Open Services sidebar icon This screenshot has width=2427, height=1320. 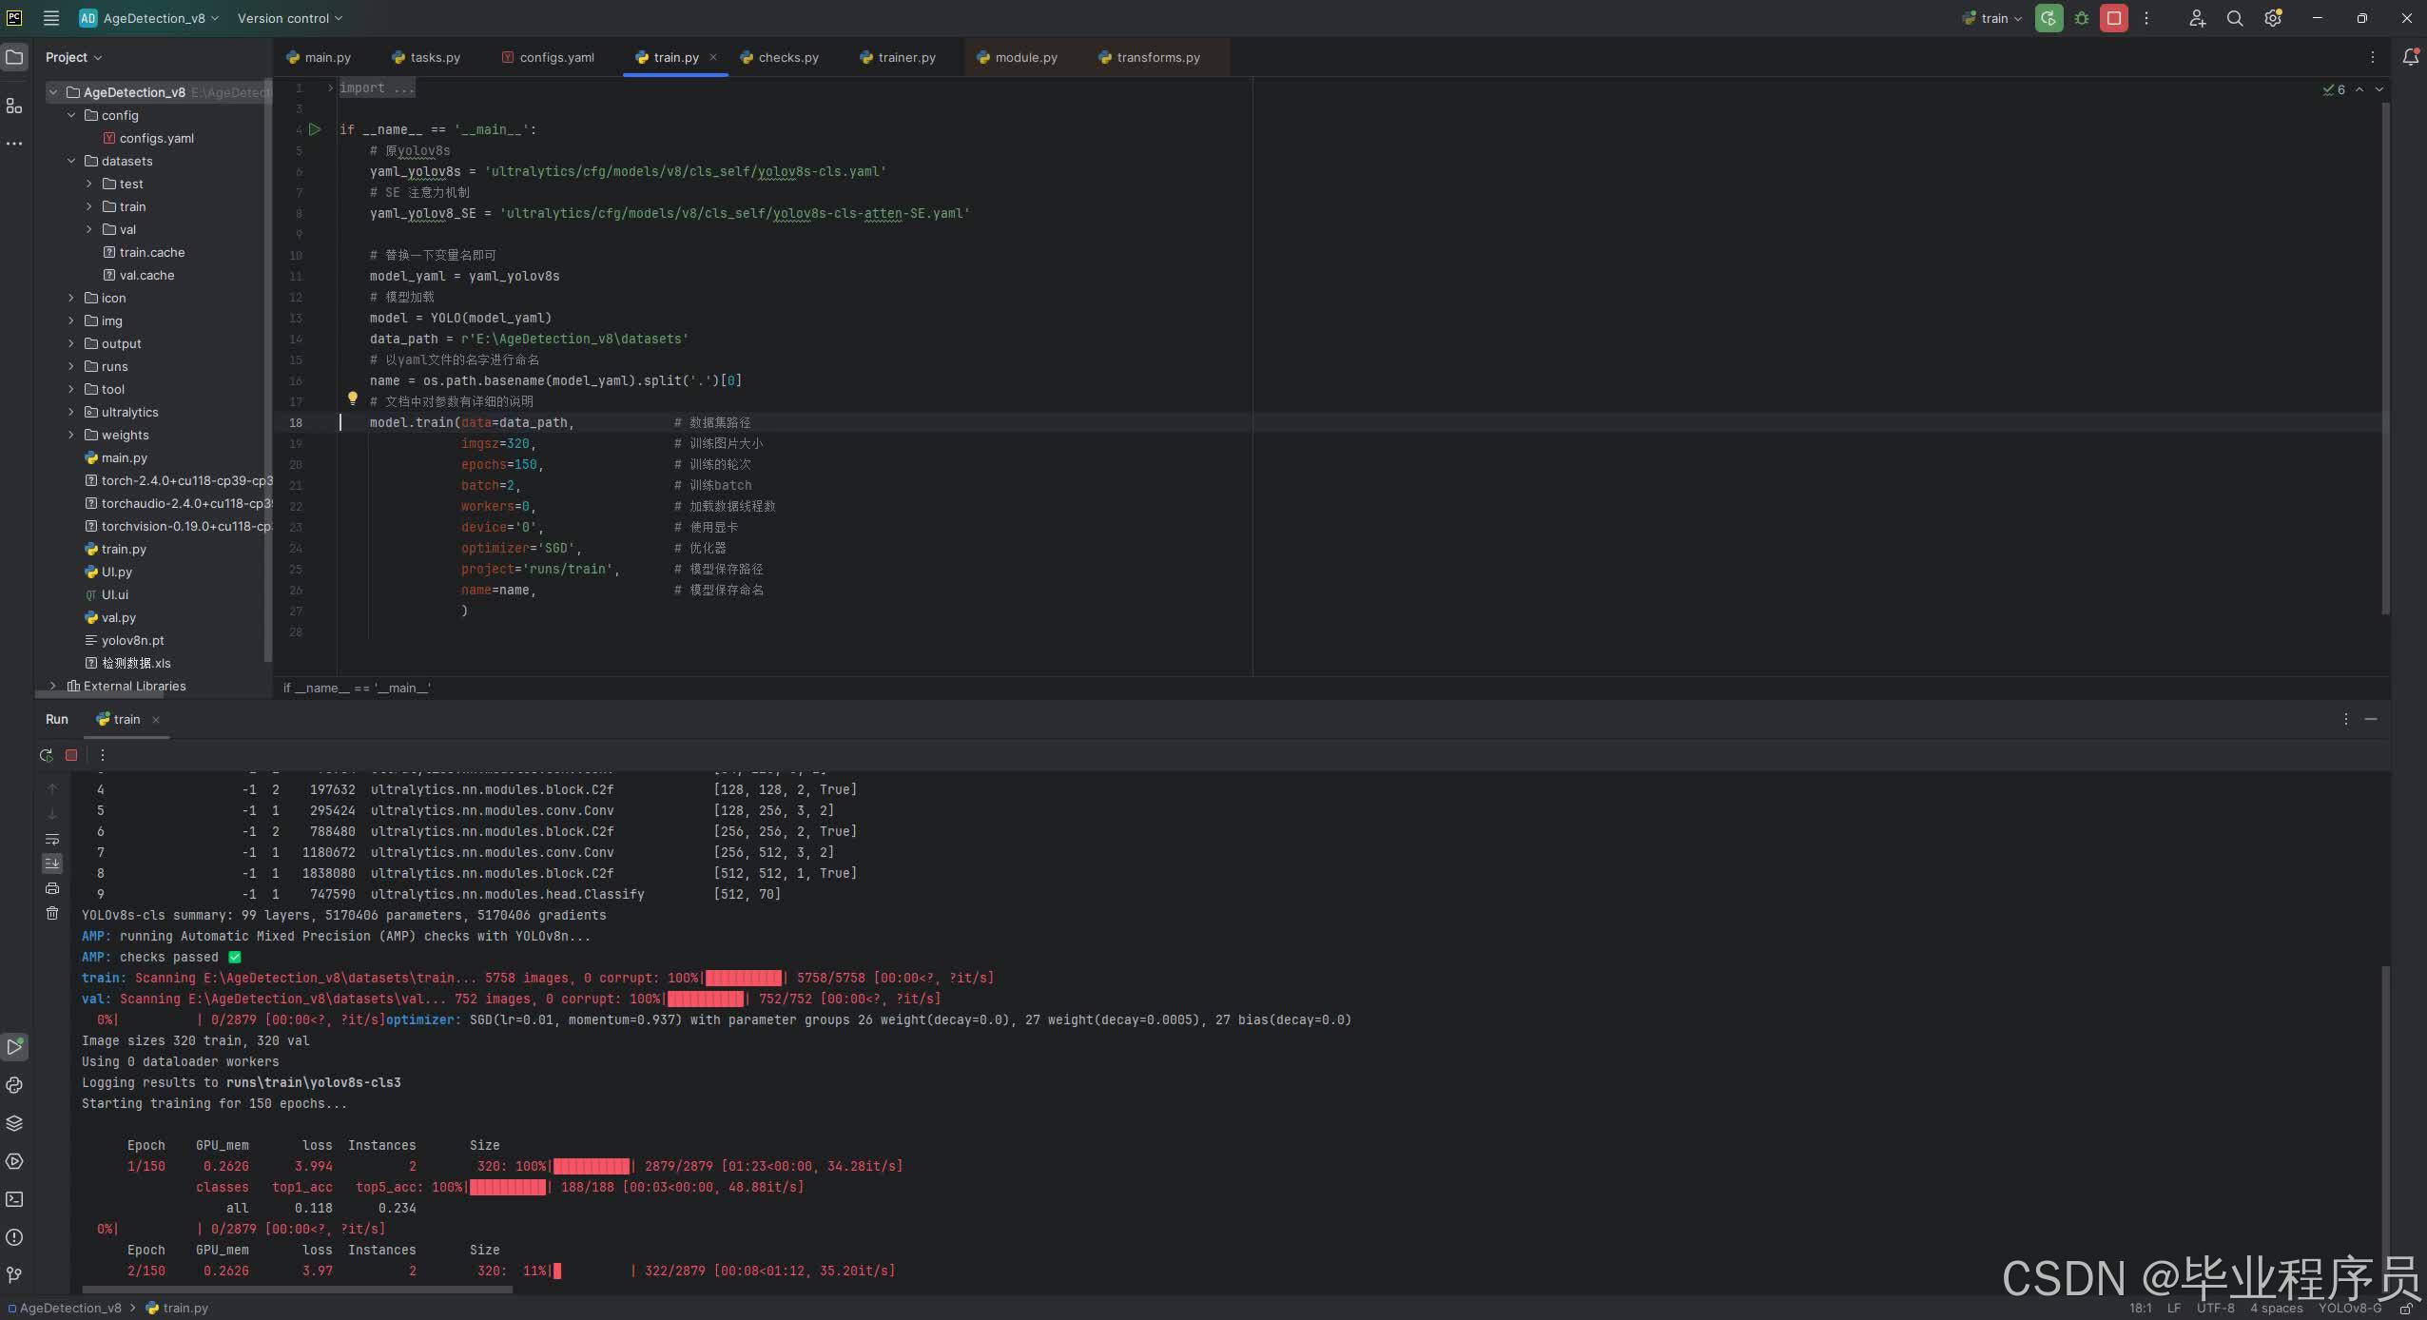click(x=14, y=1161)
